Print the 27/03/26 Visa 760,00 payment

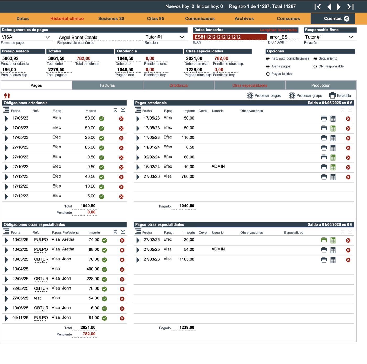pos(324,177)
